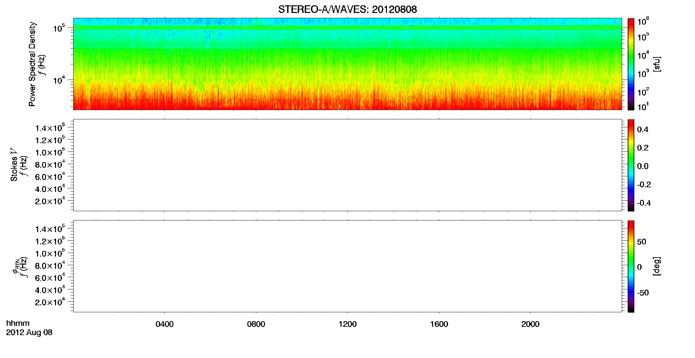The height and width of the screenshot is (358, 695).
Task: Click the 10^1 tick on sfu colorbar
Action: 643,107
